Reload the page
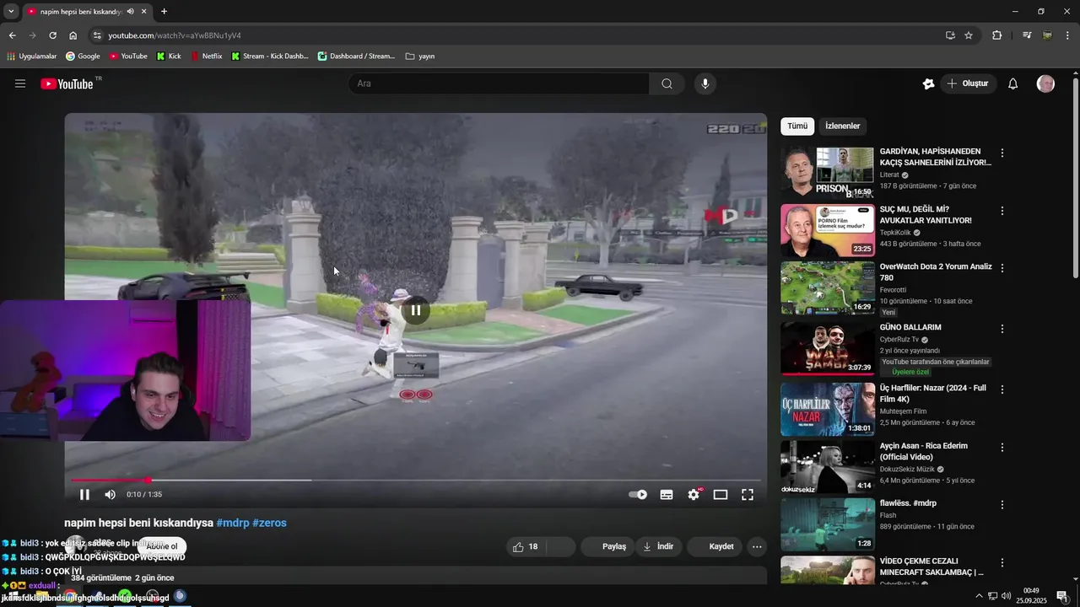The image size is (1080, 607). [52, 35]
